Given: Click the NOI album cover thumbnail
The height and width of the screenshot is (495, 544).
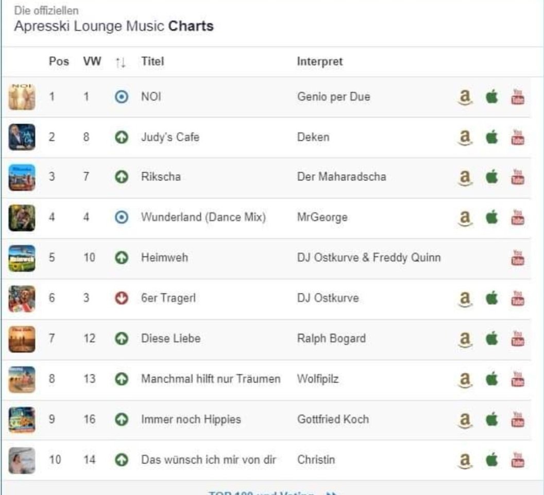Looking at the screenshot, I should tap(22, 96).
